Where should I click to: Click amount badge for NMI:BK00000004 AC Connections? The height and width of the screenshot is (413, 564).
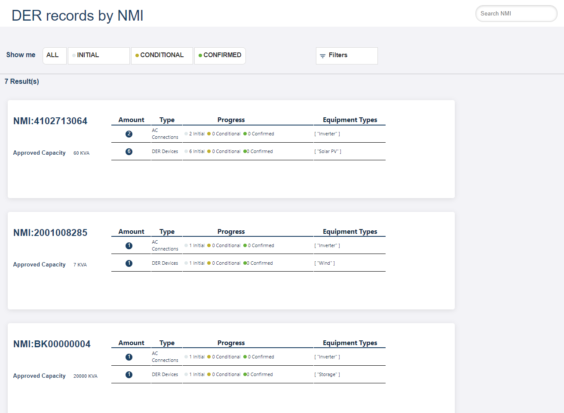[129, 357]
